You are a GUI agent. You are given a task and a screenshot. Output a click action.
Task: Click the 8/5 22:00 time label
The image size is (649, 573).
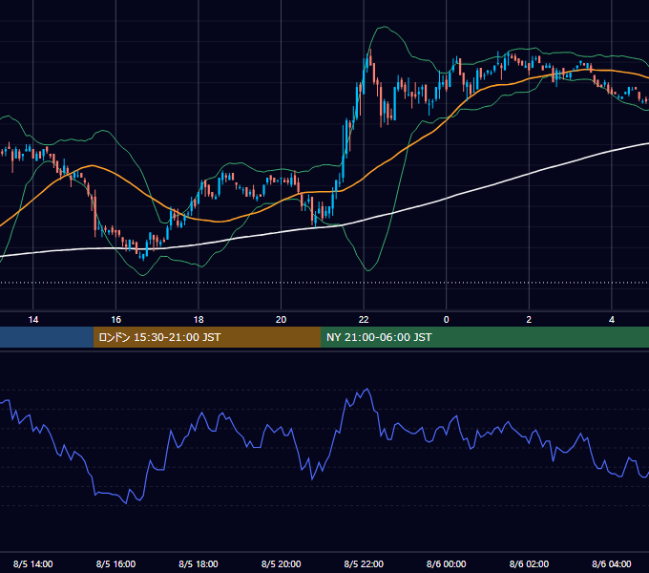tap(364, 563)
